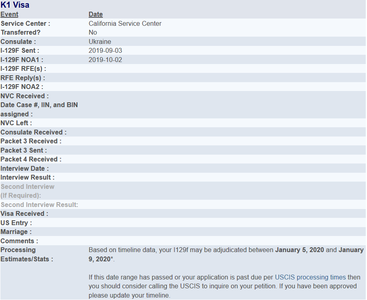
Task: Click the 'please update your timeline' text
Action: pyautogui.click(x=129, y=295)
